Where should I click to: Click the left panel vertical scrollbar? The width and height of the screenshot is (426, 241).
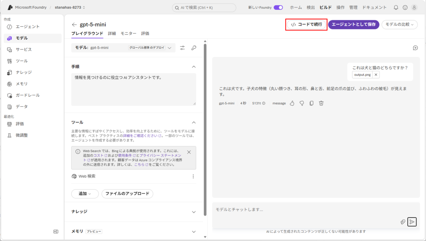click(205, 130)
